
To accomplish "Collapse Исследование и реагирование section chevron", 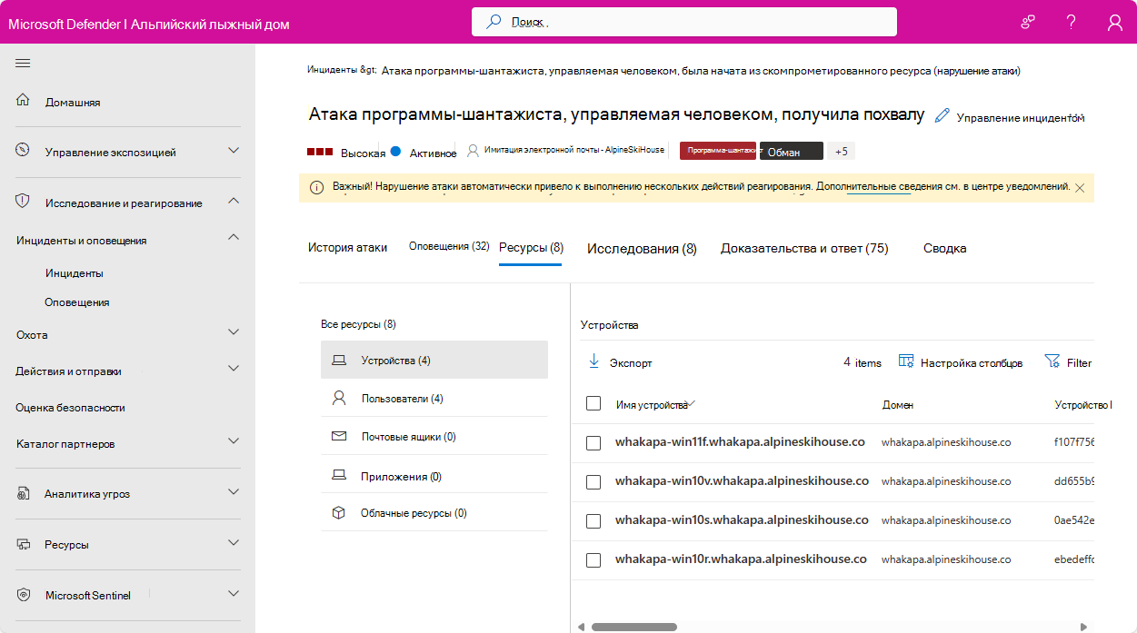I will pos(234,200).
